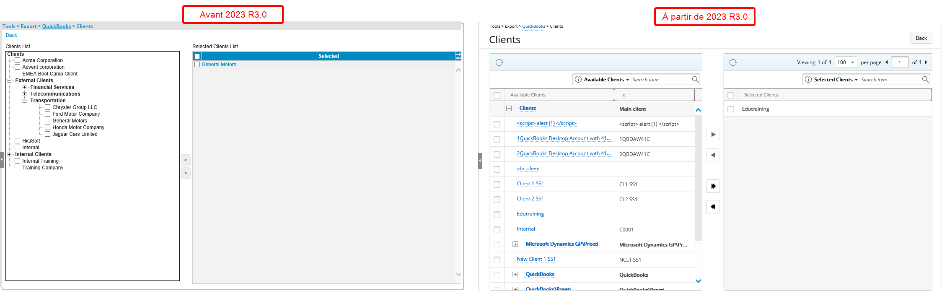The image size is (947, 296).
Task: Select Jaguar Cars Limited tree row
Action: click(75, 134)
